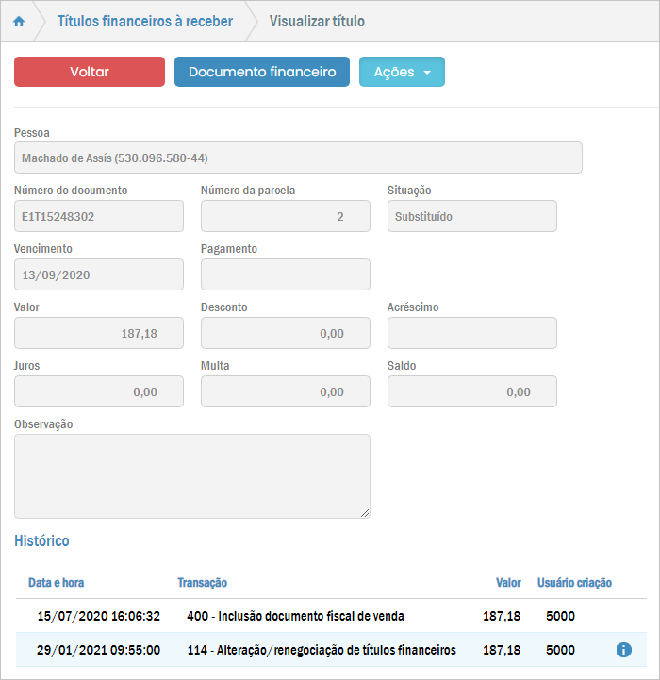Expand the Ações dropdown menu
Viewport: 660px width, 680px height.
pyautogui.click(x=402, y=72)
